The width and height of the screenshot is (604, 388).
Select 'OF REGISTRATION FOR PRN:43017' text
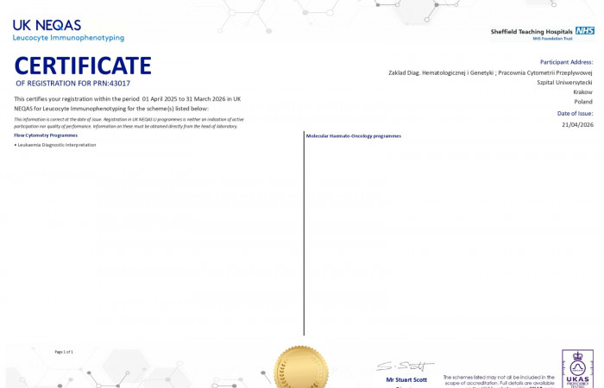(73, 83)
